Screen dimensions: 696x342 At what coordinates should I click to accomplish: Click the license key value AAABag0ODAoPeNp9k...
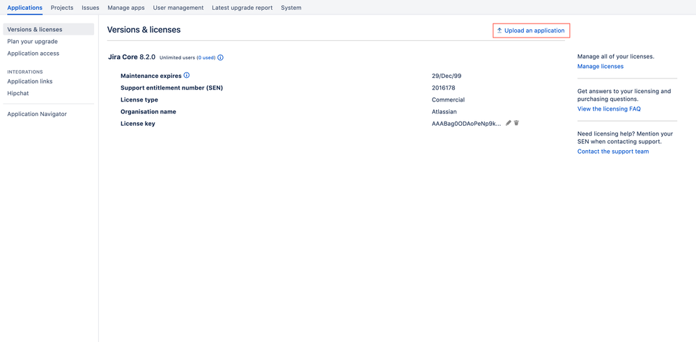tap(467, 124)
